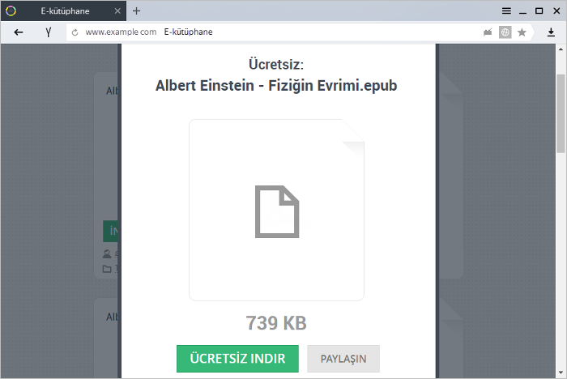The height and width of the screenshot is (379, 567).
Task: Click the gray document icon in preview
Action: point(277,211)
